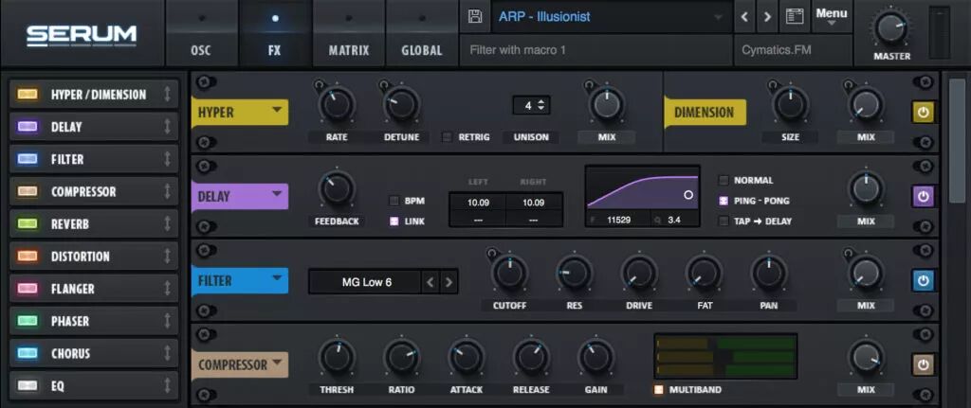Click the delay filter curve handle

click(x=688, y=195)
